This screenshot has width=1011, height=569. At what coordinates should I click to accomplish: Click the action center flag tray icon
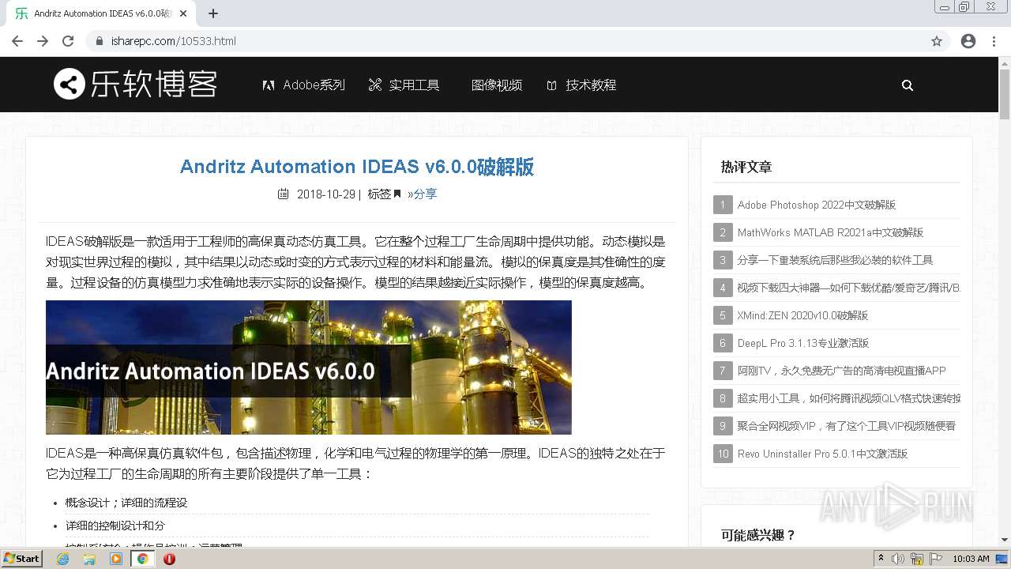click(x=936, y=559)
